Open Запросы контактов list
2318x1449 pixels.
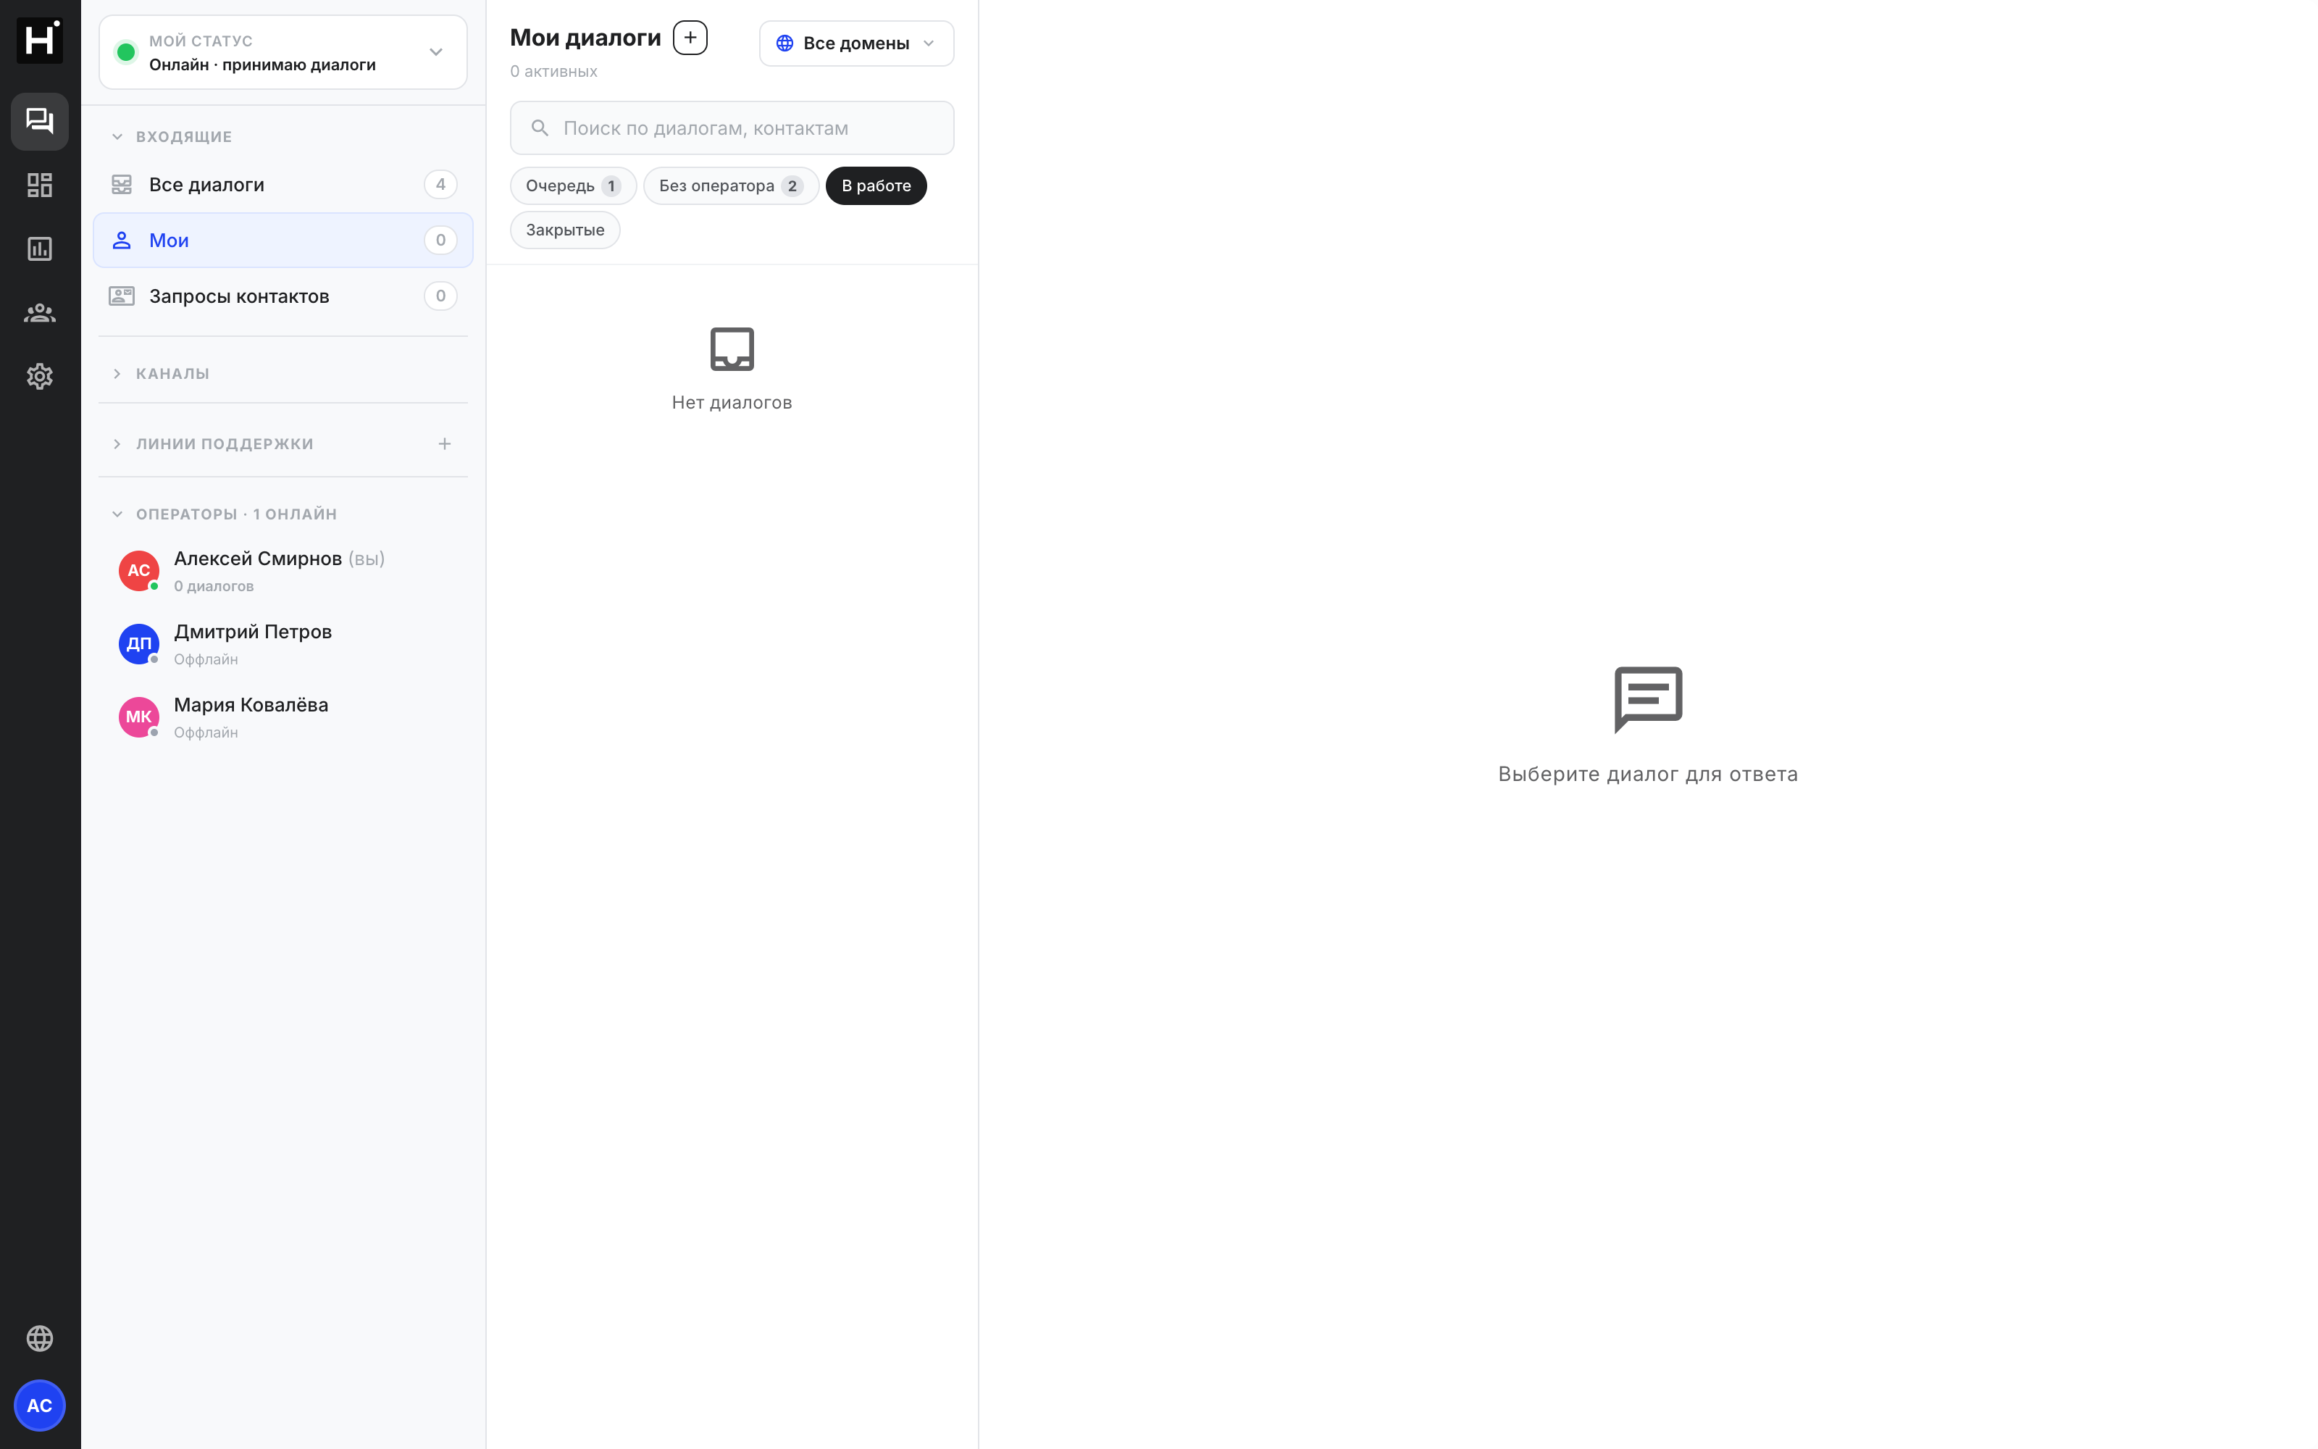(283, 296)
